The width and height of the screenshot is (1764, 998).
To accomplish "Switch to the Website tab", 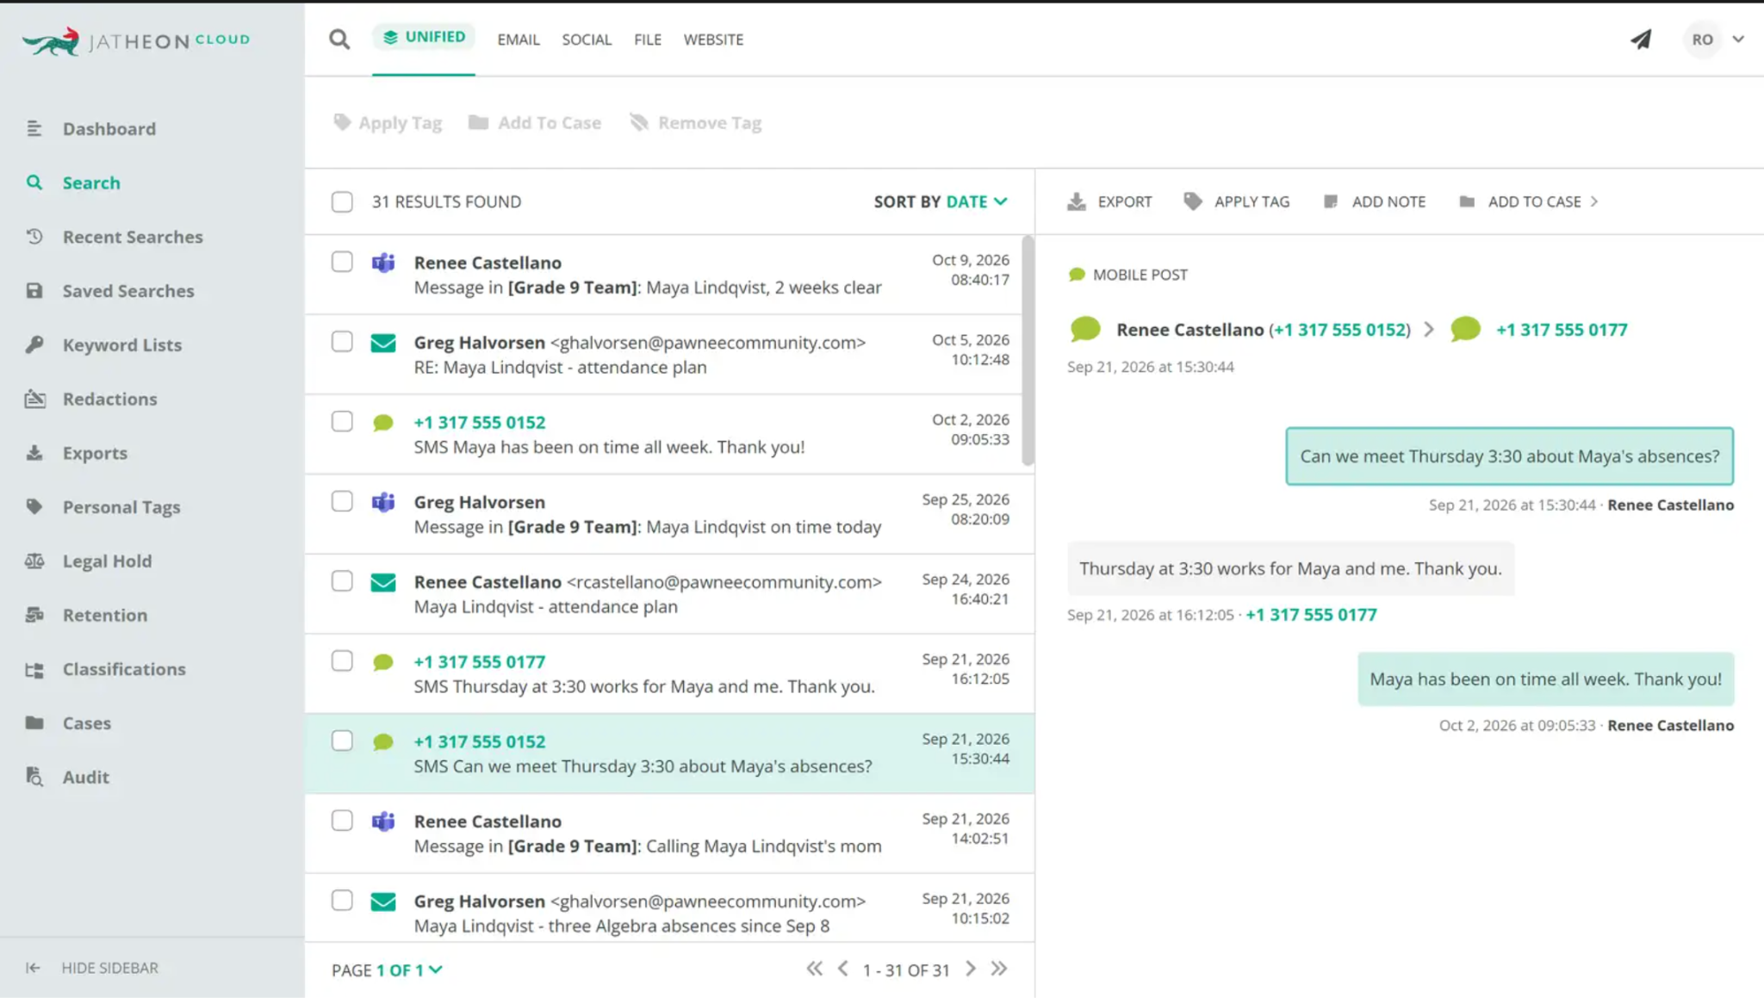I will click(713, 40).
